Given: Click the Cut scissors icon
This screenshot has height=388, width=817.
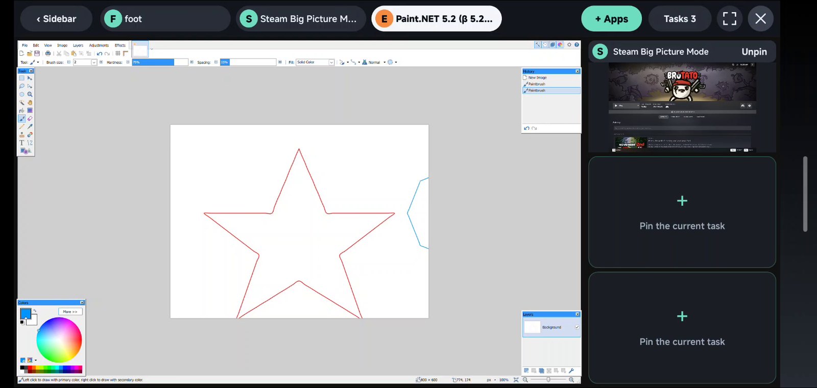Looking at the screenshot, I should tap(59, 53).
